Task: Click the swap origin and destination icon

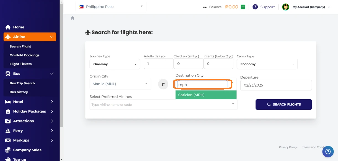Action: tap(163, 84)
